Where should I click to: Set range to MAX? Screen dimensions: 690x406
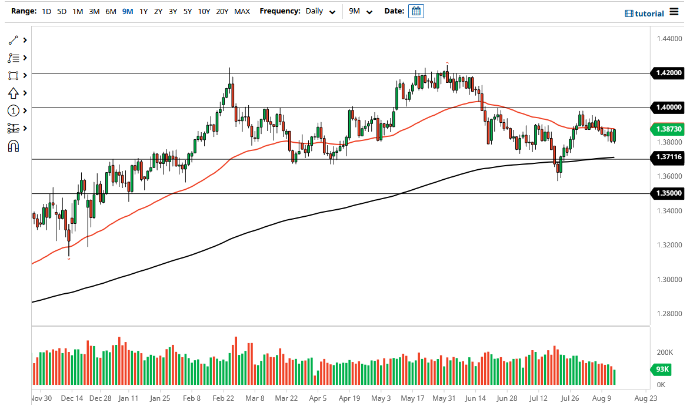242,11
